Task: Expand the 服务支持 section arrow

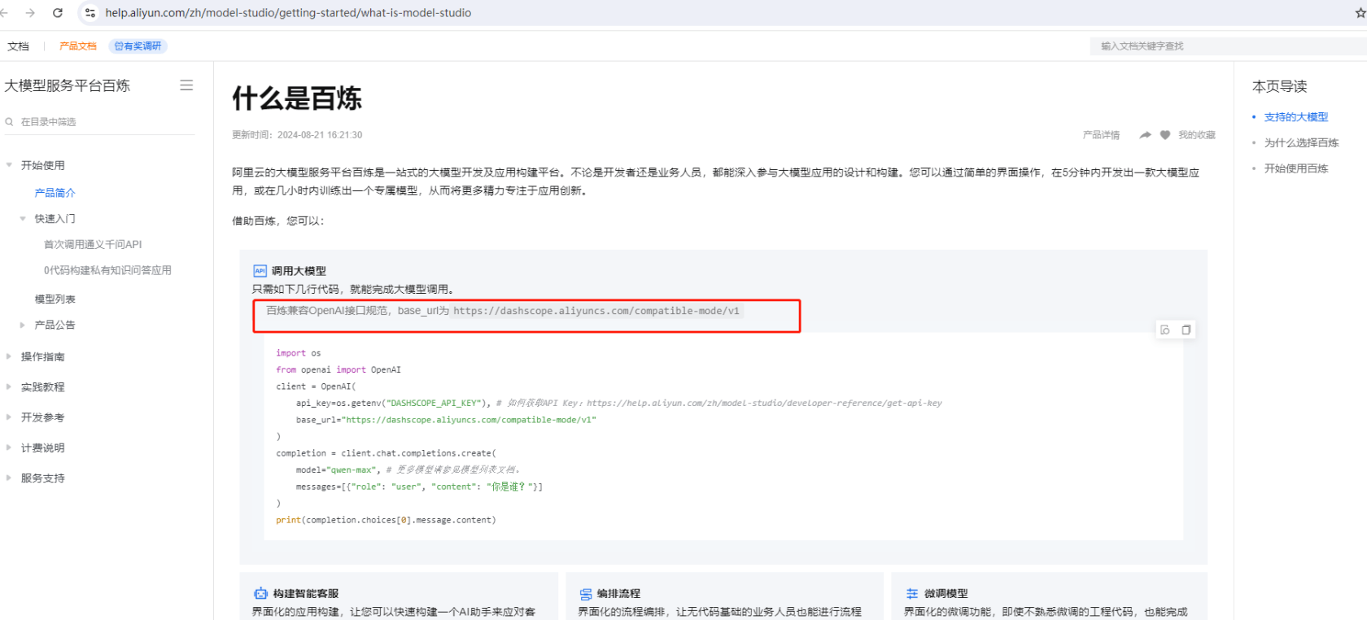Action: [x=9, y=478]
